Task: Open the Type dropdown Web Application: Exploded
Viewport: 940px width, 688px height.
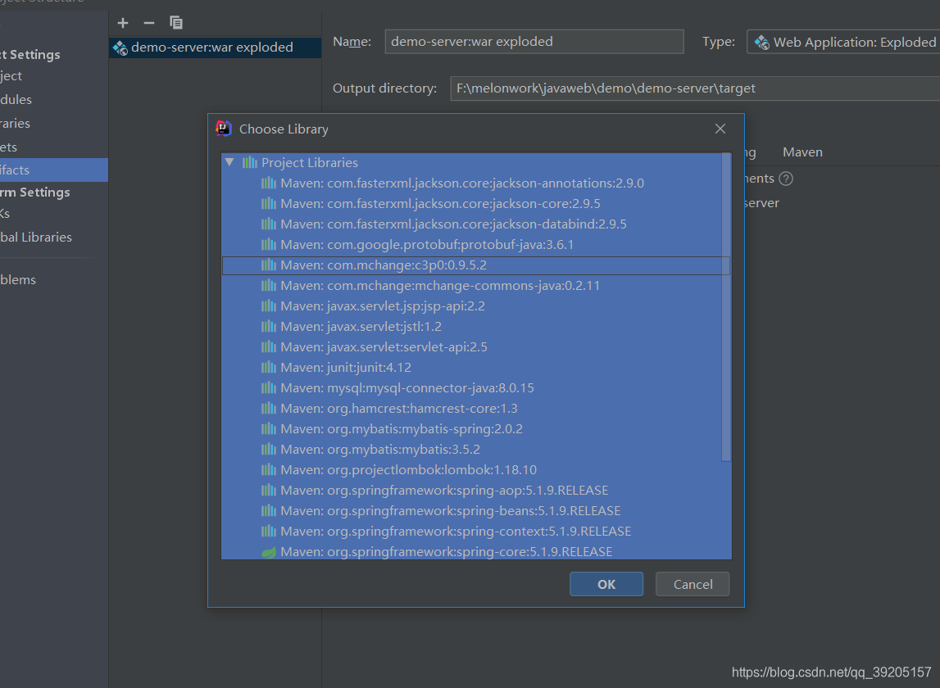Action: coord(843,42)
